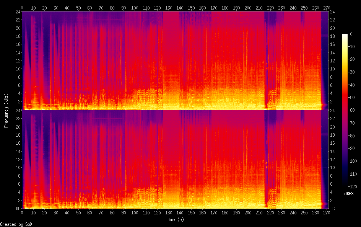Viewport: 361px width, 227px height.
Task: Click "250" on the bottom time axis
Action: [x=304, y=213]
